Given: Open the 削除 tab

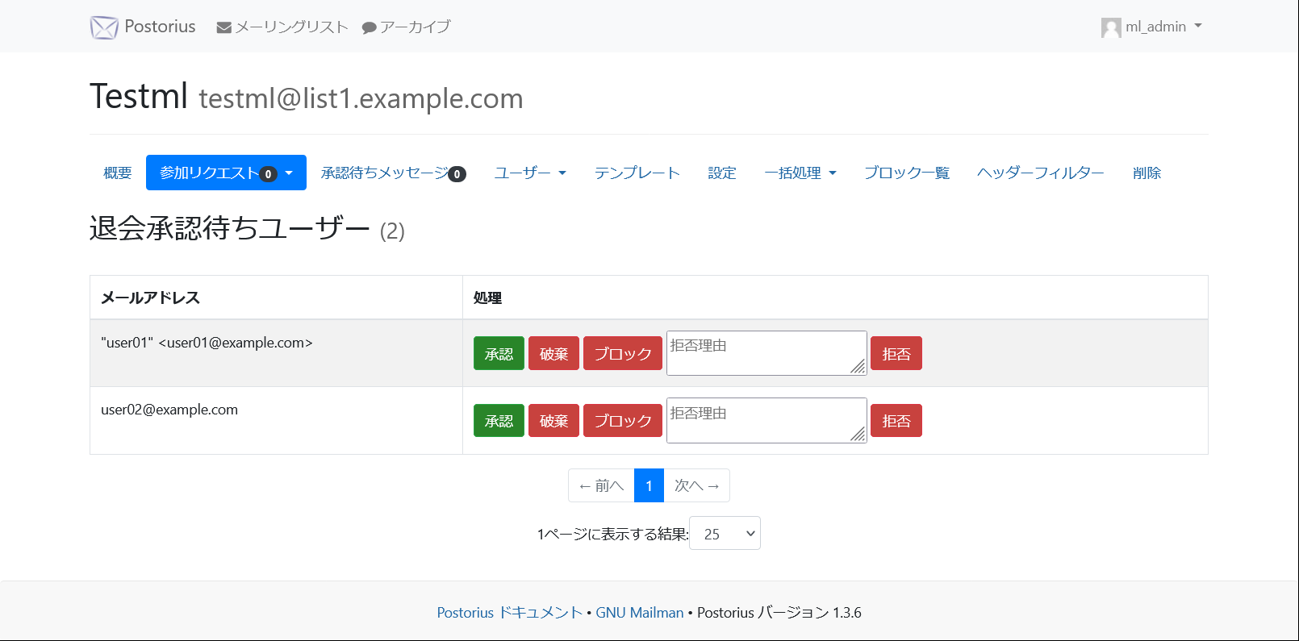Looking at the screenshot, I should click(1147, 173).
